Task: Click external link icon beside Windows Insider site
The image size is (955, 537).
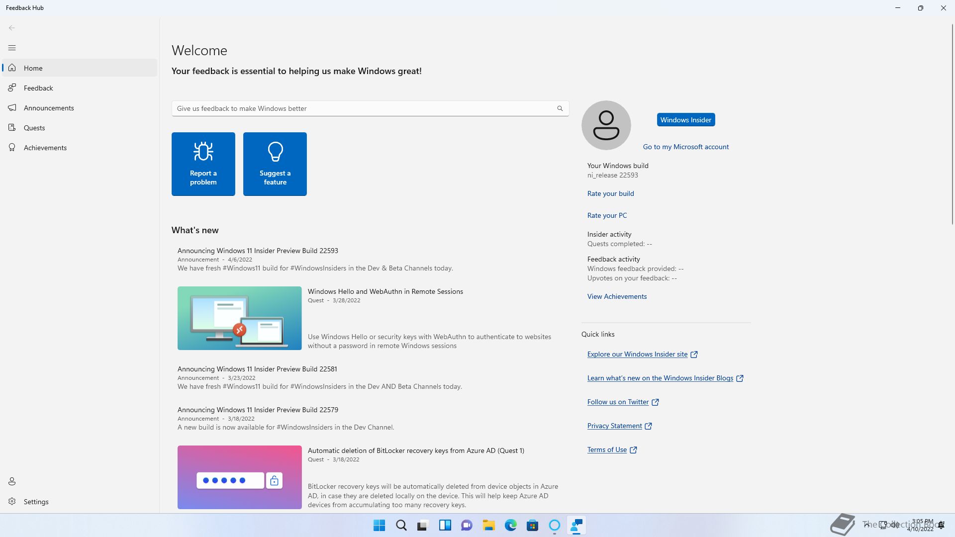Action: pos(694,355)
